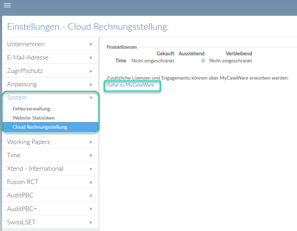Select Website-Statistiken in the sidebar

[33, 118]
